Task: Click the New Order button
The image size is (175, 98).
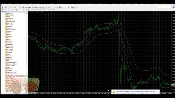Action: [27, 7]
